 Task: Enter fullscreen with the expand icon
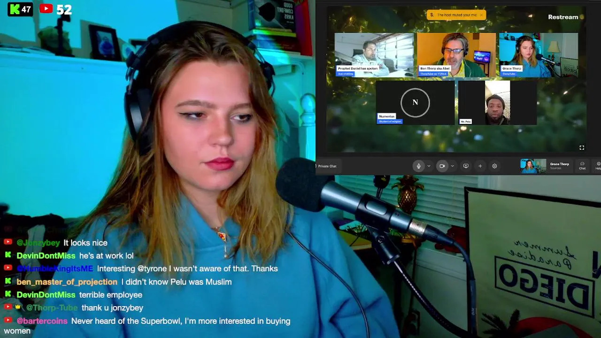[x=582, y=147]
